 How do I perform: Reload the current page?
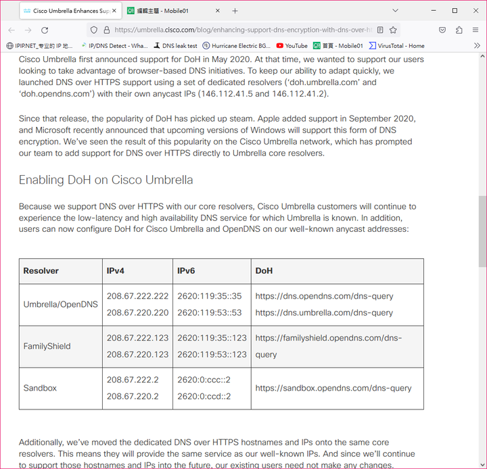click(x=45, y=30)
